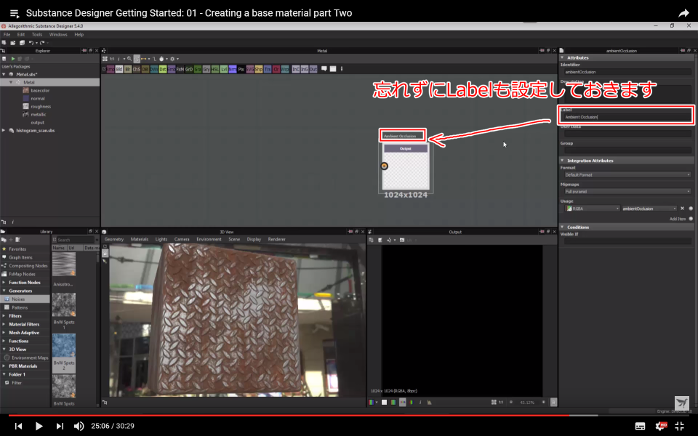Click the magnifier zoom icon in graph toolbar
698x436 pixels.
click(129, 59)
